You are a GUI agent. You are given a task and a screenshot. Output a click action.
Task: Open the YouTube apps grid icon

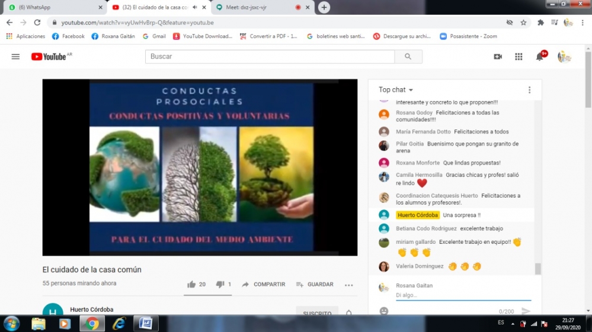pyautogui.click(x=519, y=57)
